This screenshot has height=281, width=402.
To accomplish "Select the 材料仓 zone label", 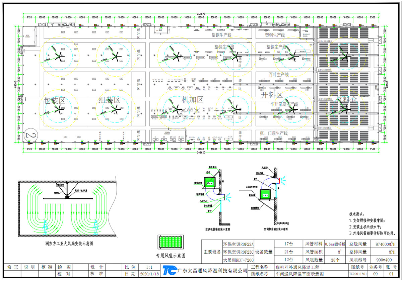I will 347,99.
